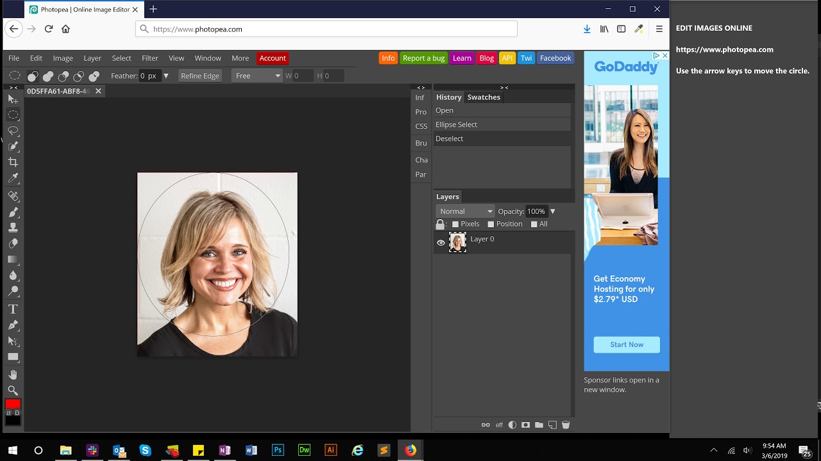This screenshot has height=461, width=821.
Task: Open Photoshop from the Windows taskbar
Action: tap(278, 450)
